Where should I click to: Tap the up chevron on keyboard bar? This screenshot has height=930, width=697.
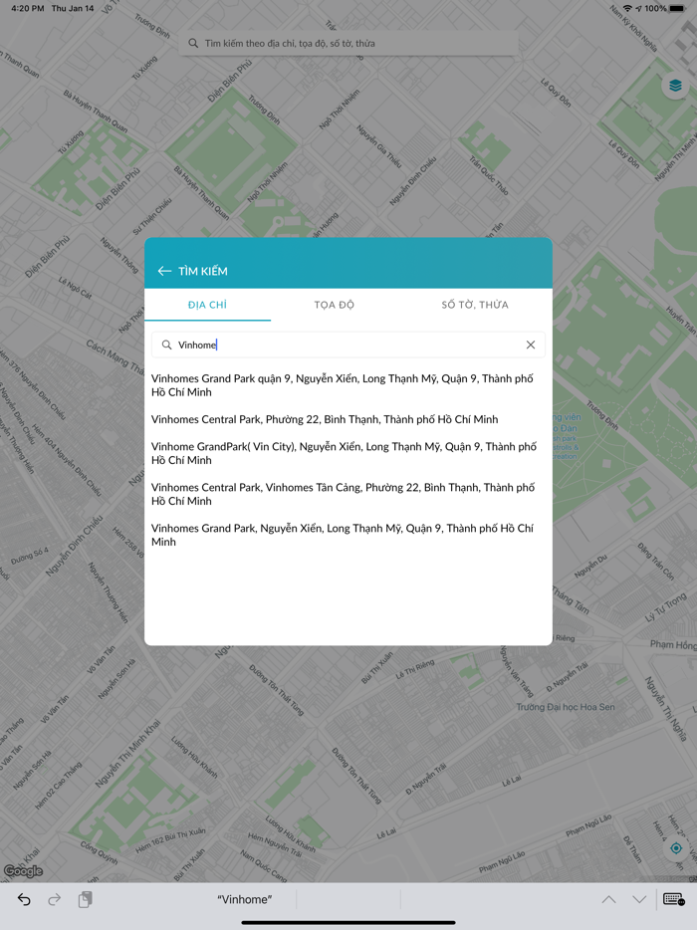coord(608,900)
